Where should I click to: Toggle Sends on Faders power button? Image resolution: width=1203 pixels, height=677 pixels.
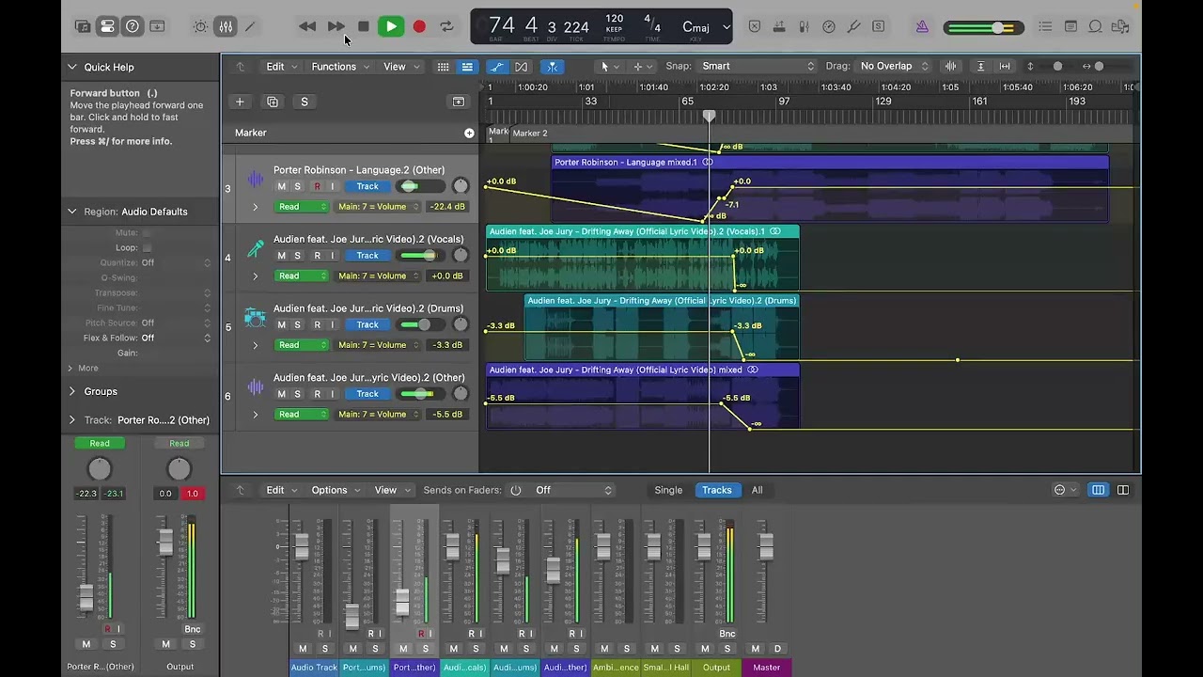(515, 490)
